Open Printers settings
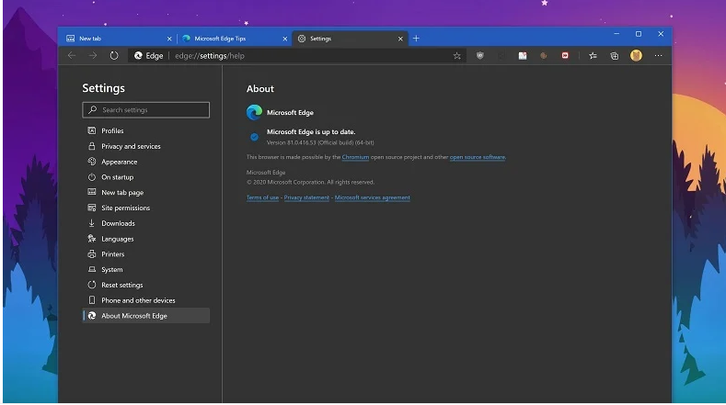Screen dimensions: 726x405 [x=146, y=254]
